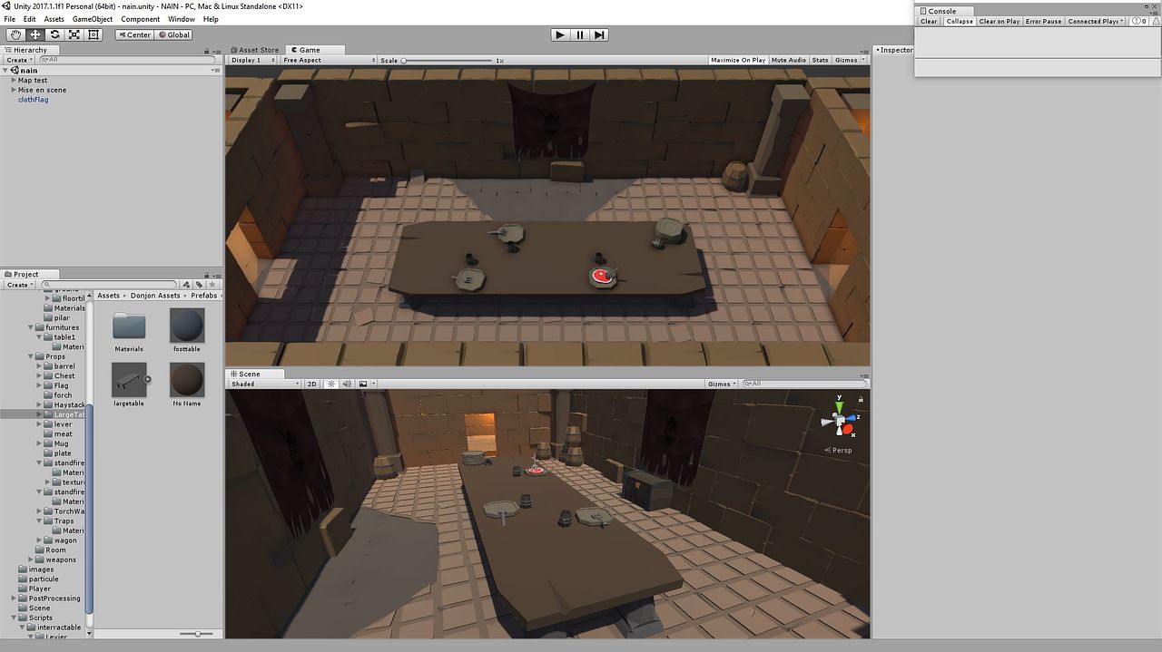This screenshot has height=652, width=1162.
Task: Toggle scene audio speaker icon
Action: tap(347, 384)
